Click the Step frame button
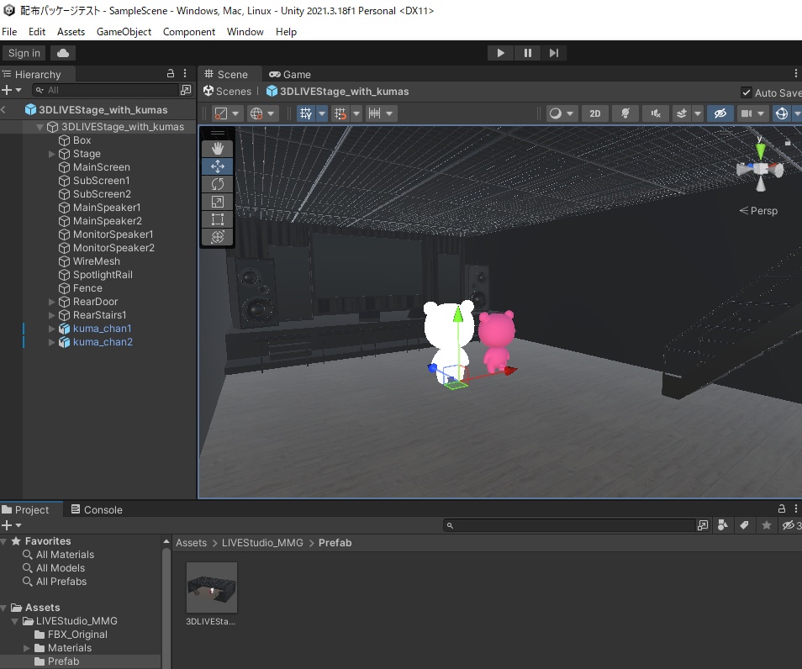The height and width of the screenshot is (669, 802). pos(554,53)
